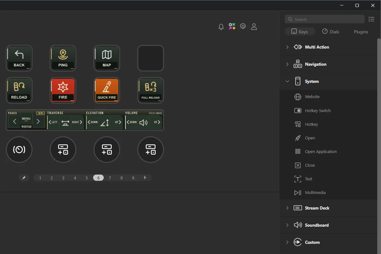Open the user profile icon
This screenshot has width=381, height=254.
pos(254,27)
